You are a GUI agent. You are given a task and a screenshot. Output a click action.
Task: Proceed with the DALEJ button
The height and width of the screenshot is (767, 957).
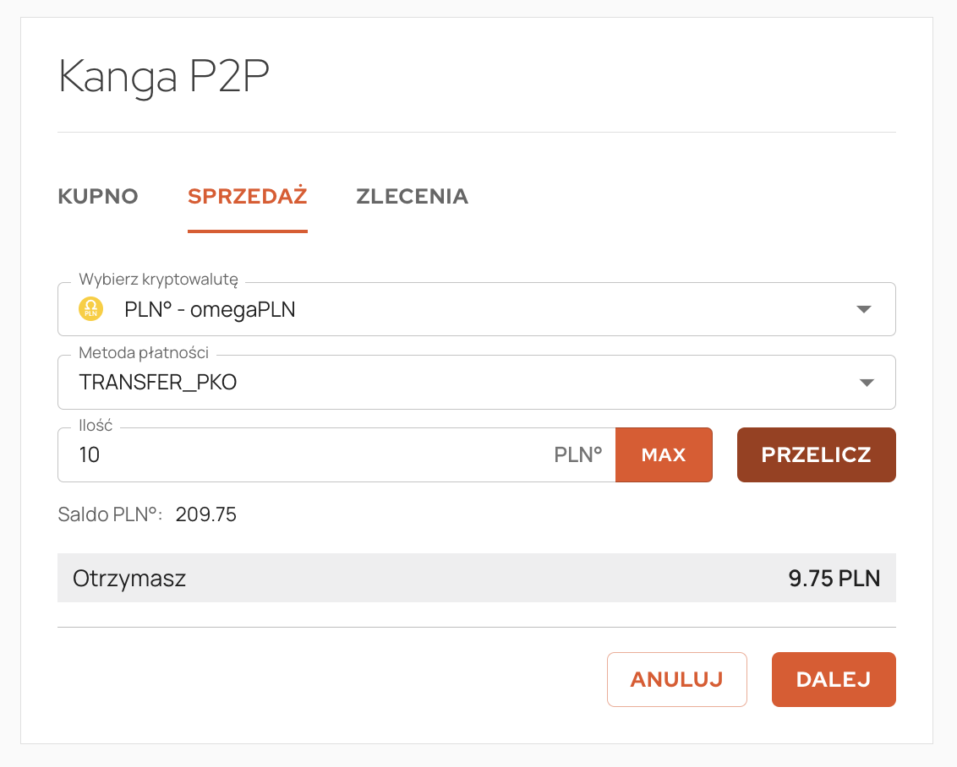click(x=833, y=679)
